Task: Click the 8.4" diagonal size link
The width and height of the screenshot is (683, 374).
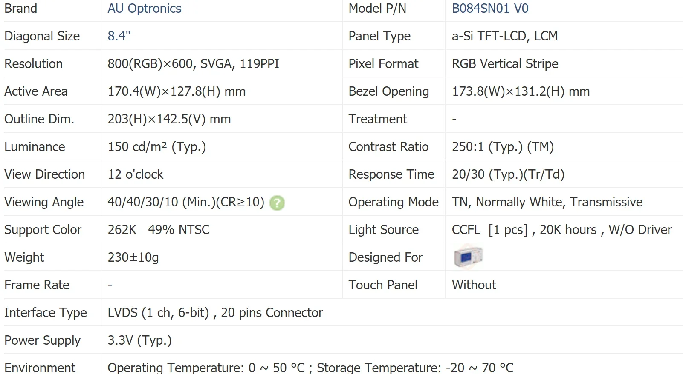Action: coord(119,36)
